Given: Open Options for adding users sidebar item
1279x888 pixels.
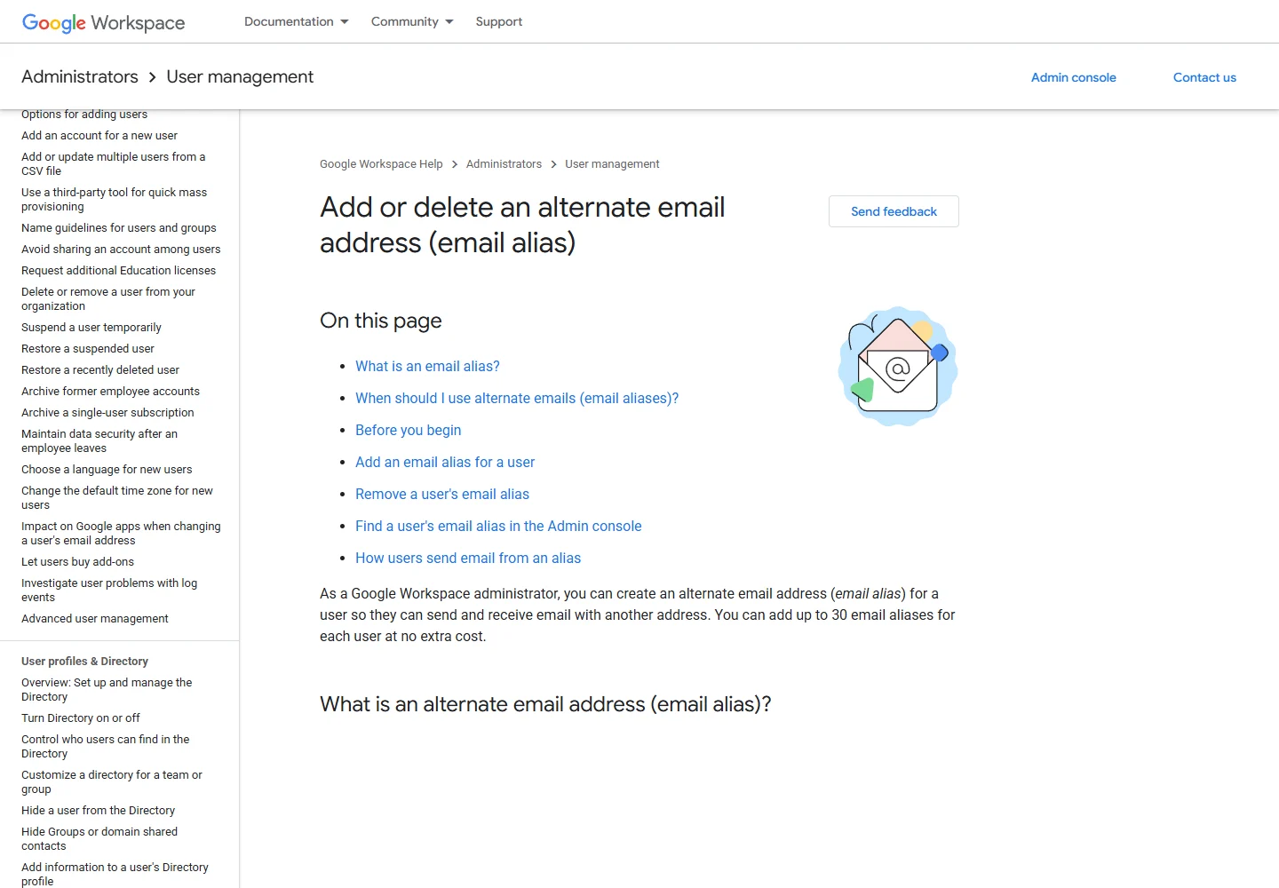Looking at the screenshot, I should (84, 115).
